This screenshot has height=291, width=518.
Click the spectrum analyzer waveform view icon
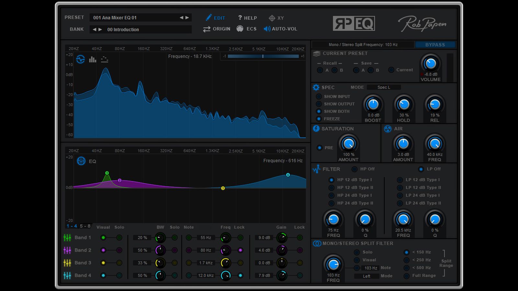(80, 59)
